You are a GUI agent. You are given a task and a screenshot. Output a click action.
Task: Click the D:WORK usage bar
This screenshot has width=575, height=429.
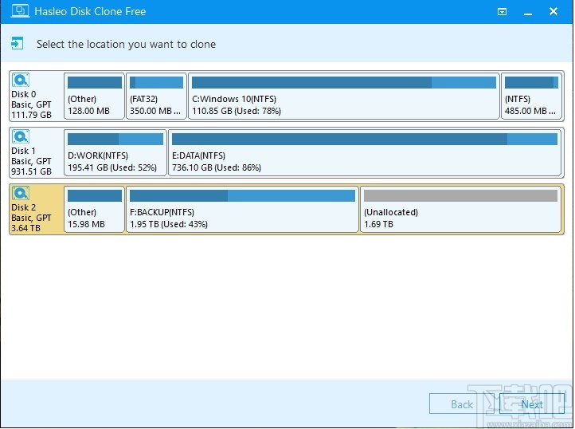click(115, 139)
